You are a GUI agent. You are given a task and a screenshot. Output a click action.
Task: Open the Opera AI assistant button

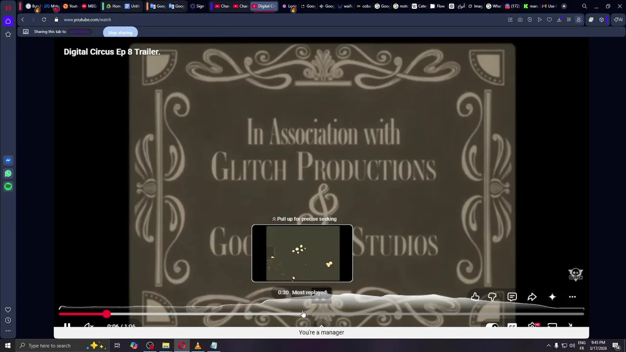[618, 20]
